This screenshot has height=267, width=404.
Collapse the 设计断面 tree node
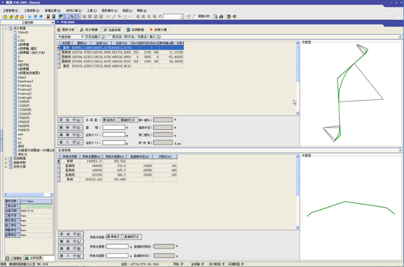click(x=7, y=29)
